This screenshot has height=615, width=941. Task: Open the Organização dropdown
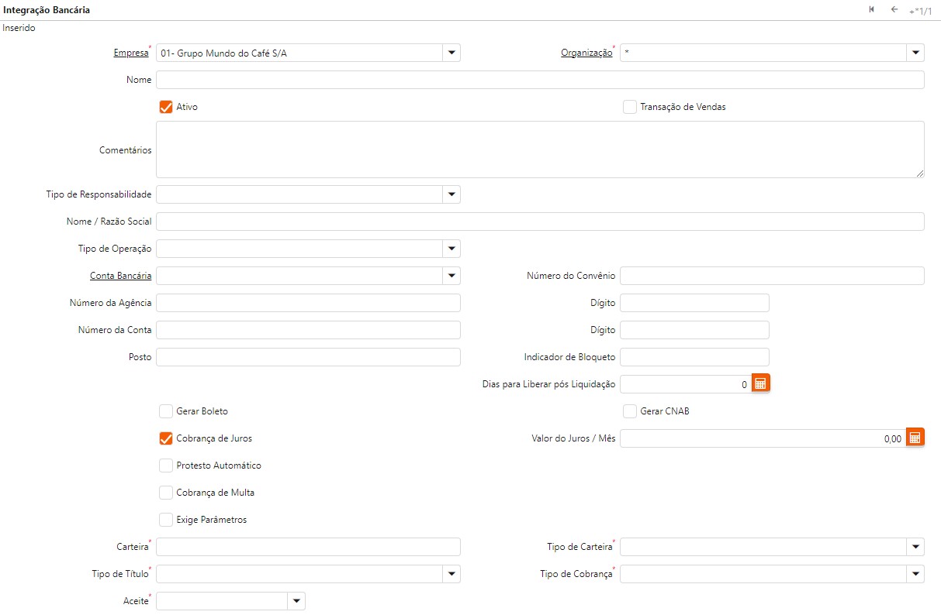pyautogui.click(x=915, y=53)
